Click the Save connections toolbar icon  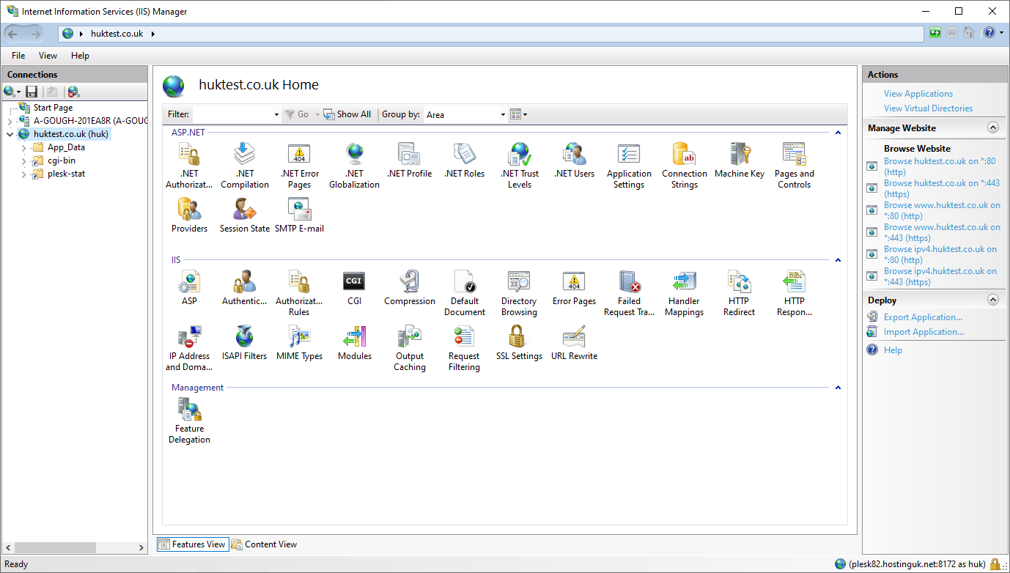tap(32, 92)
